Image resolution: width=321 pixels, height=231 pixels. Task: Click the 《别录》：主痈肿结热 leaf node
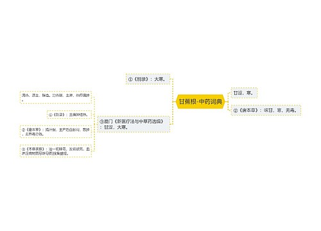(69, 115)
